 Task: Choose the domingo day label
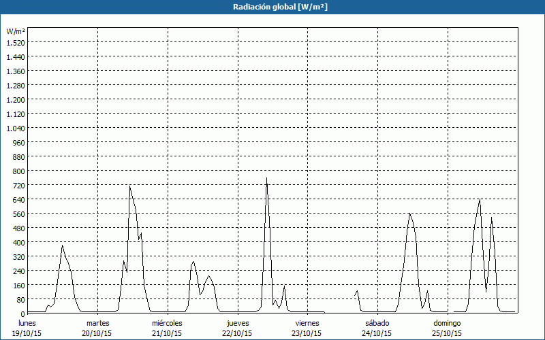point(447,322)
